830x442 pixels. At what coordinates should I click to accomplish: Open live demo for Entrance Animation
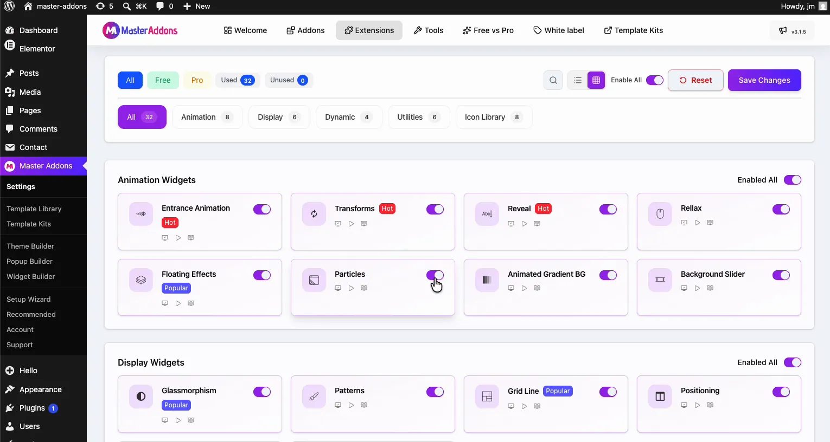[165, 238]
